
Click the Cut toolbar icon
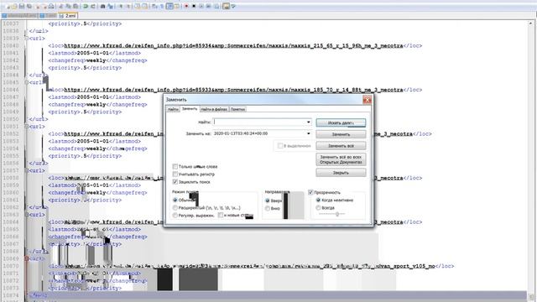tap(60, 6)
